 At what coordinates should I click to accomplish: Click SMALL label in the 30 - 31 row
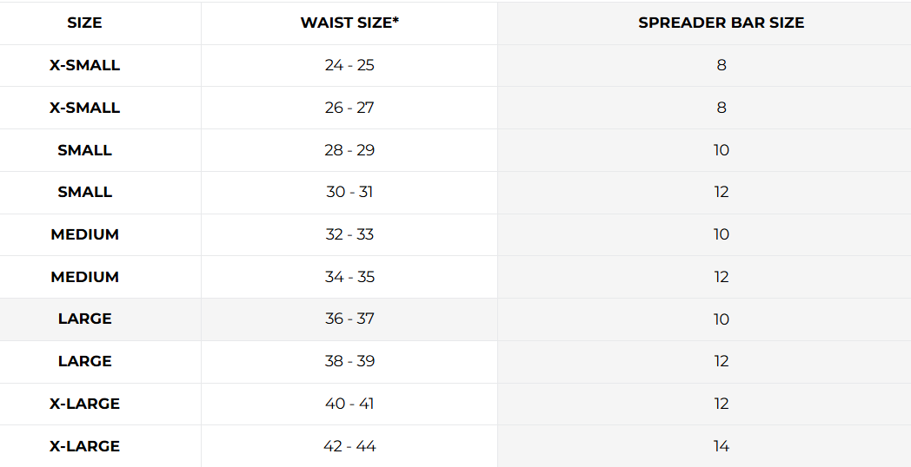[x=84, y=192]
